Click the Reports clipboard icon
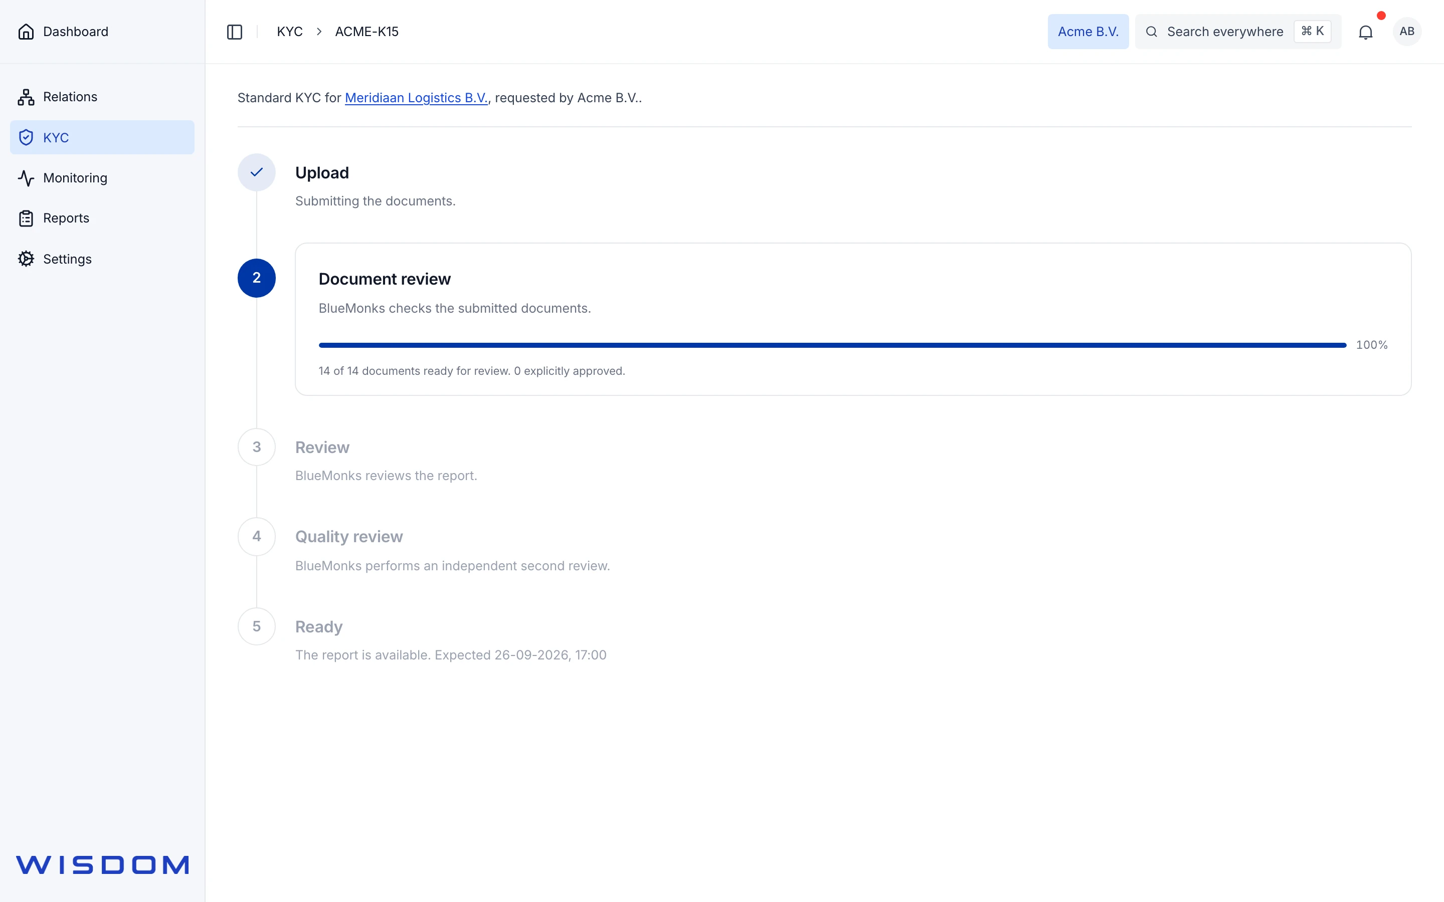The height and width of the screenshot is (902, 1444). point(26,218)
